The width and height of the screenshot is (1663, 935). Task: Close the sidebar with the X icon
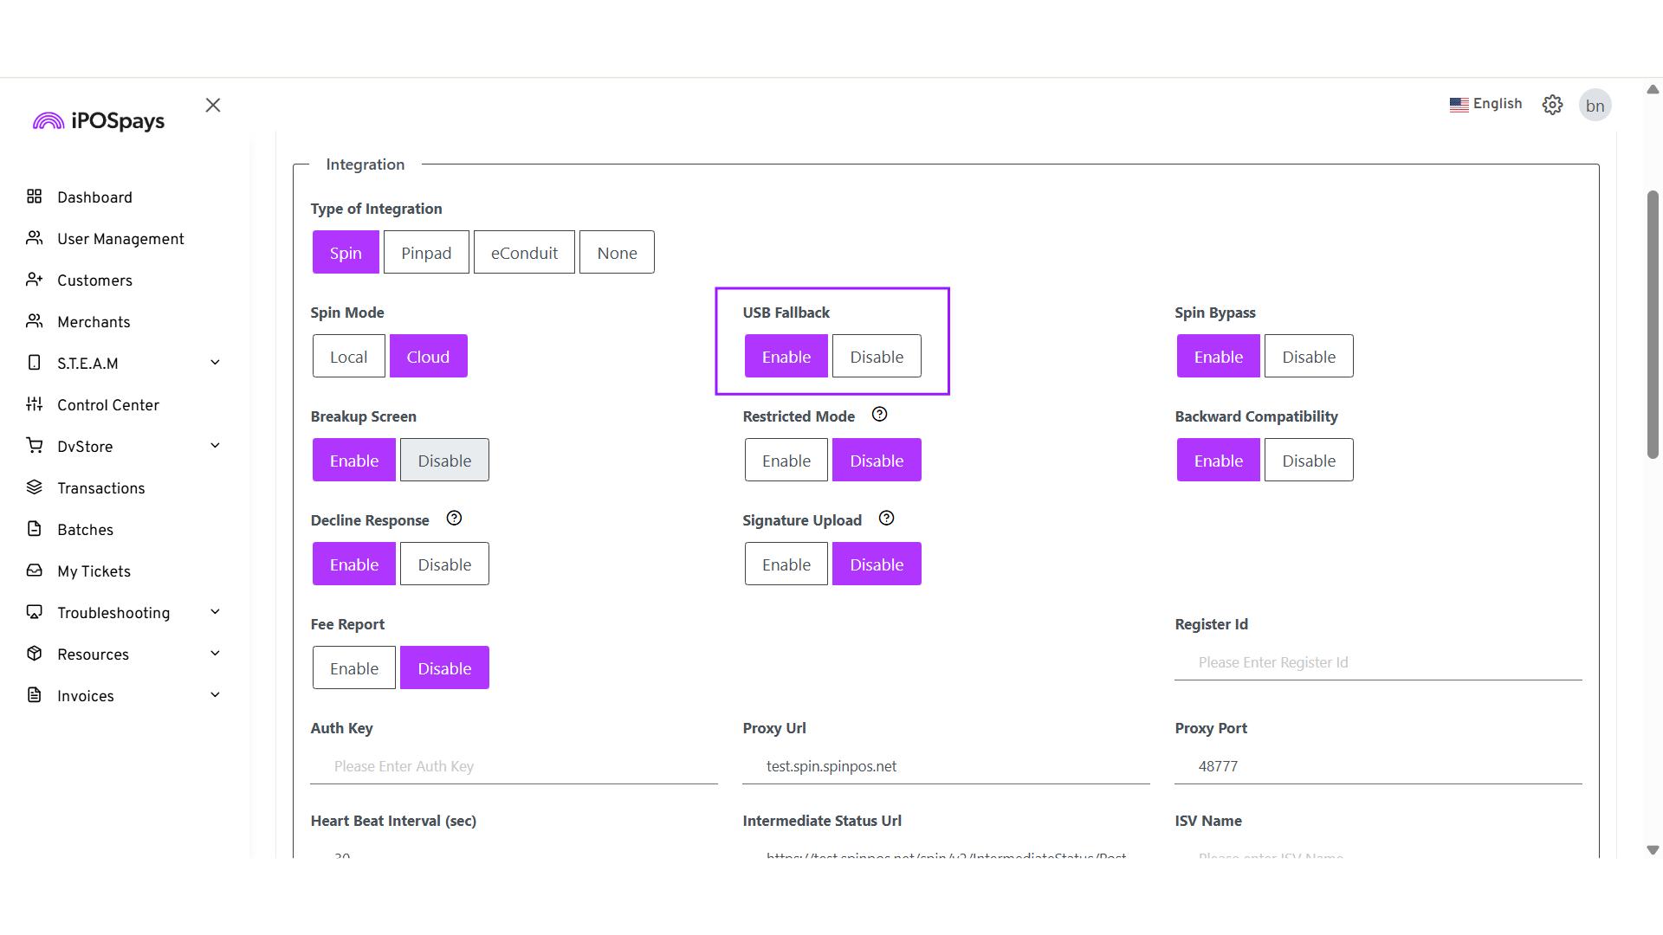[213, 105]
